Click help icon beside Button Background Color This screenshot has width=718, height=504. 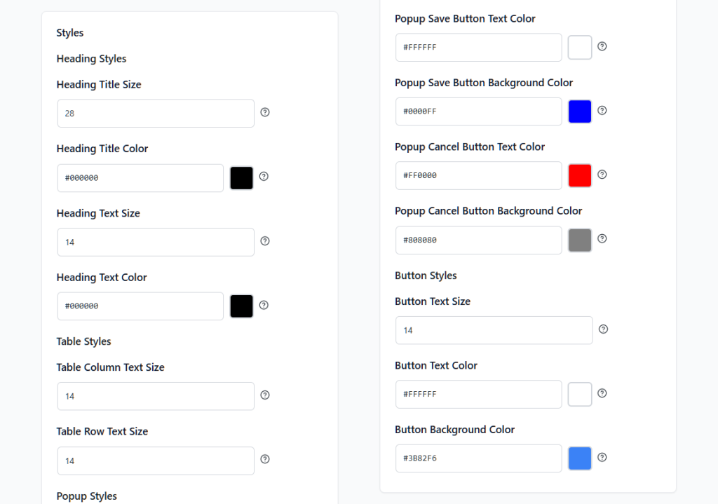602,457
